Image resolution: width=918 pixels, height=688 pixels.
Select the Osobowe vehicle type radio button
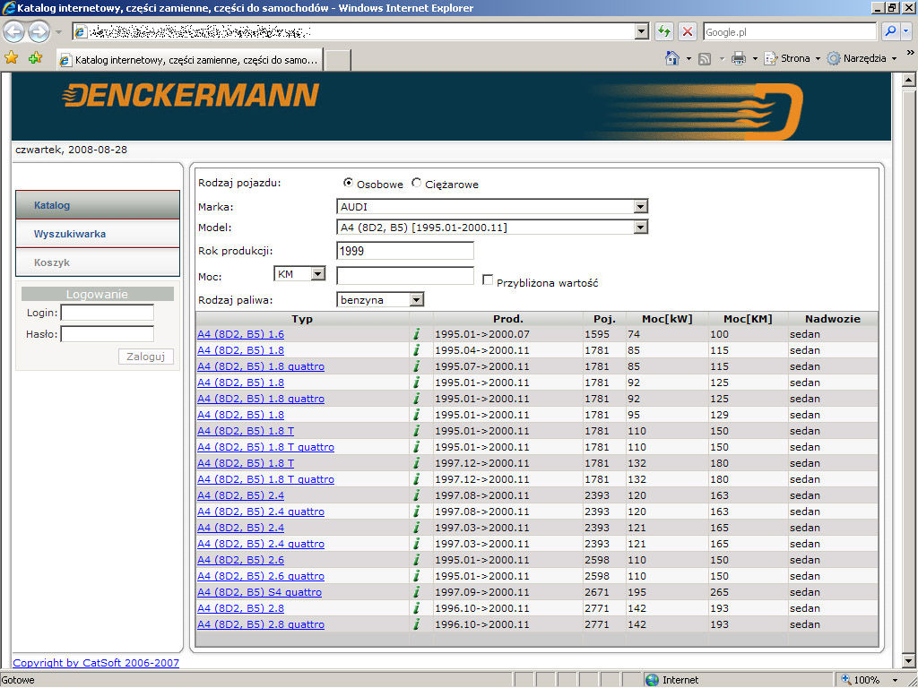tap(349, 183)
